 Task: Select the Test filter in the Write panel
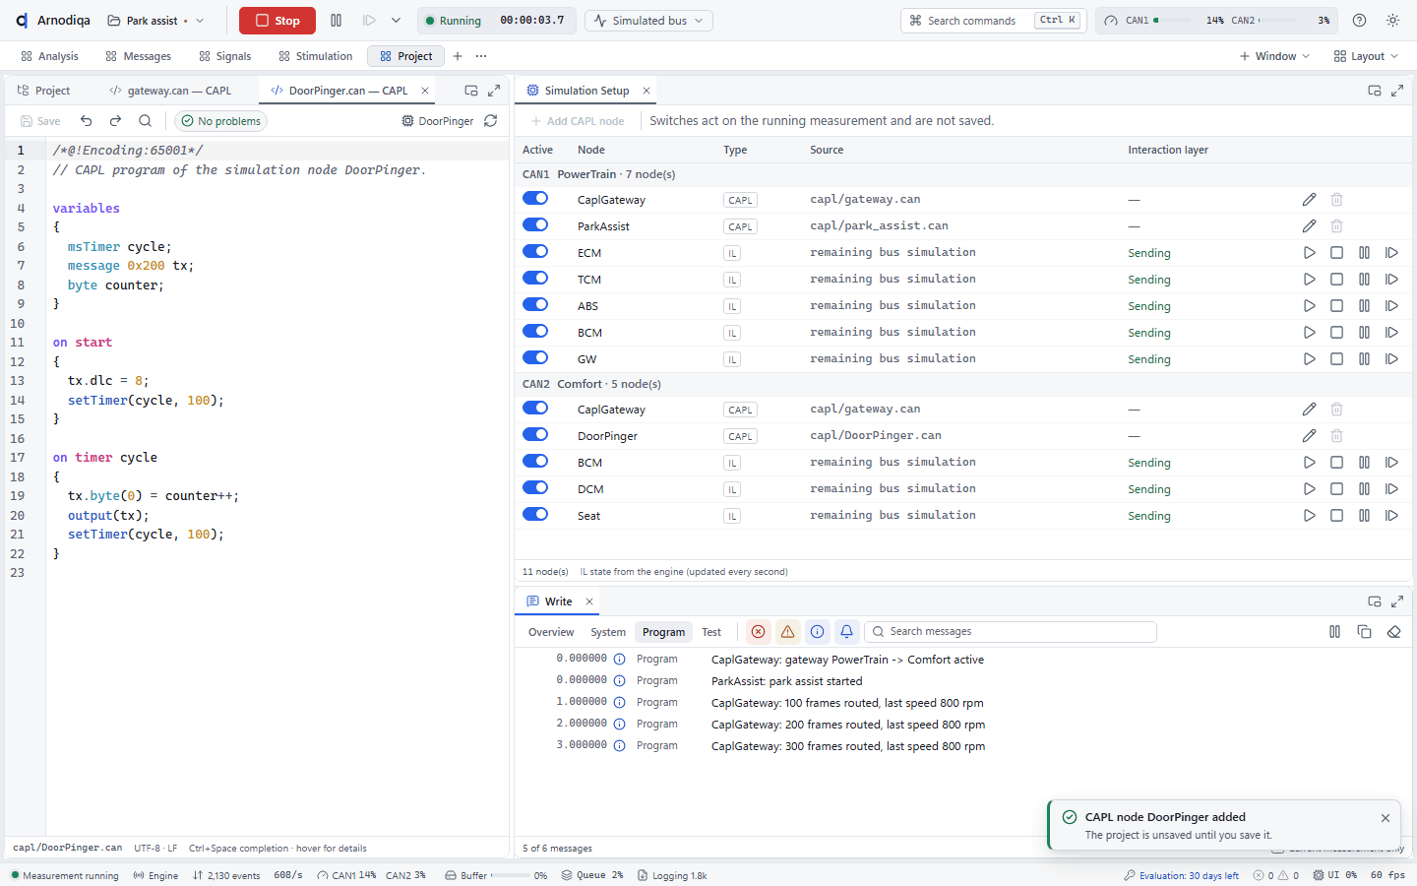tap(711, 632)
